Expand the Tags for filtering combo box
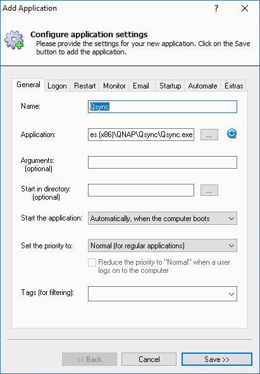Screen dimensions: 260x374 (163, 294)
